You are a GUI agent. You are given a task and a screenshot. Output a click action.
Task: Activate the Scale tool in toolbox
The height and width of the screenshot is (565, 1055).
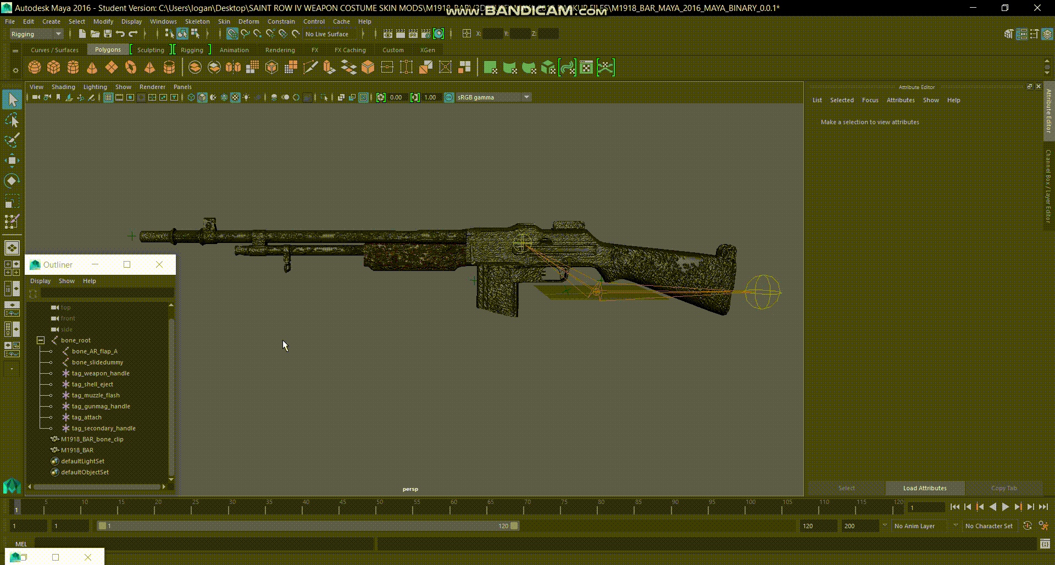[12, 201]
